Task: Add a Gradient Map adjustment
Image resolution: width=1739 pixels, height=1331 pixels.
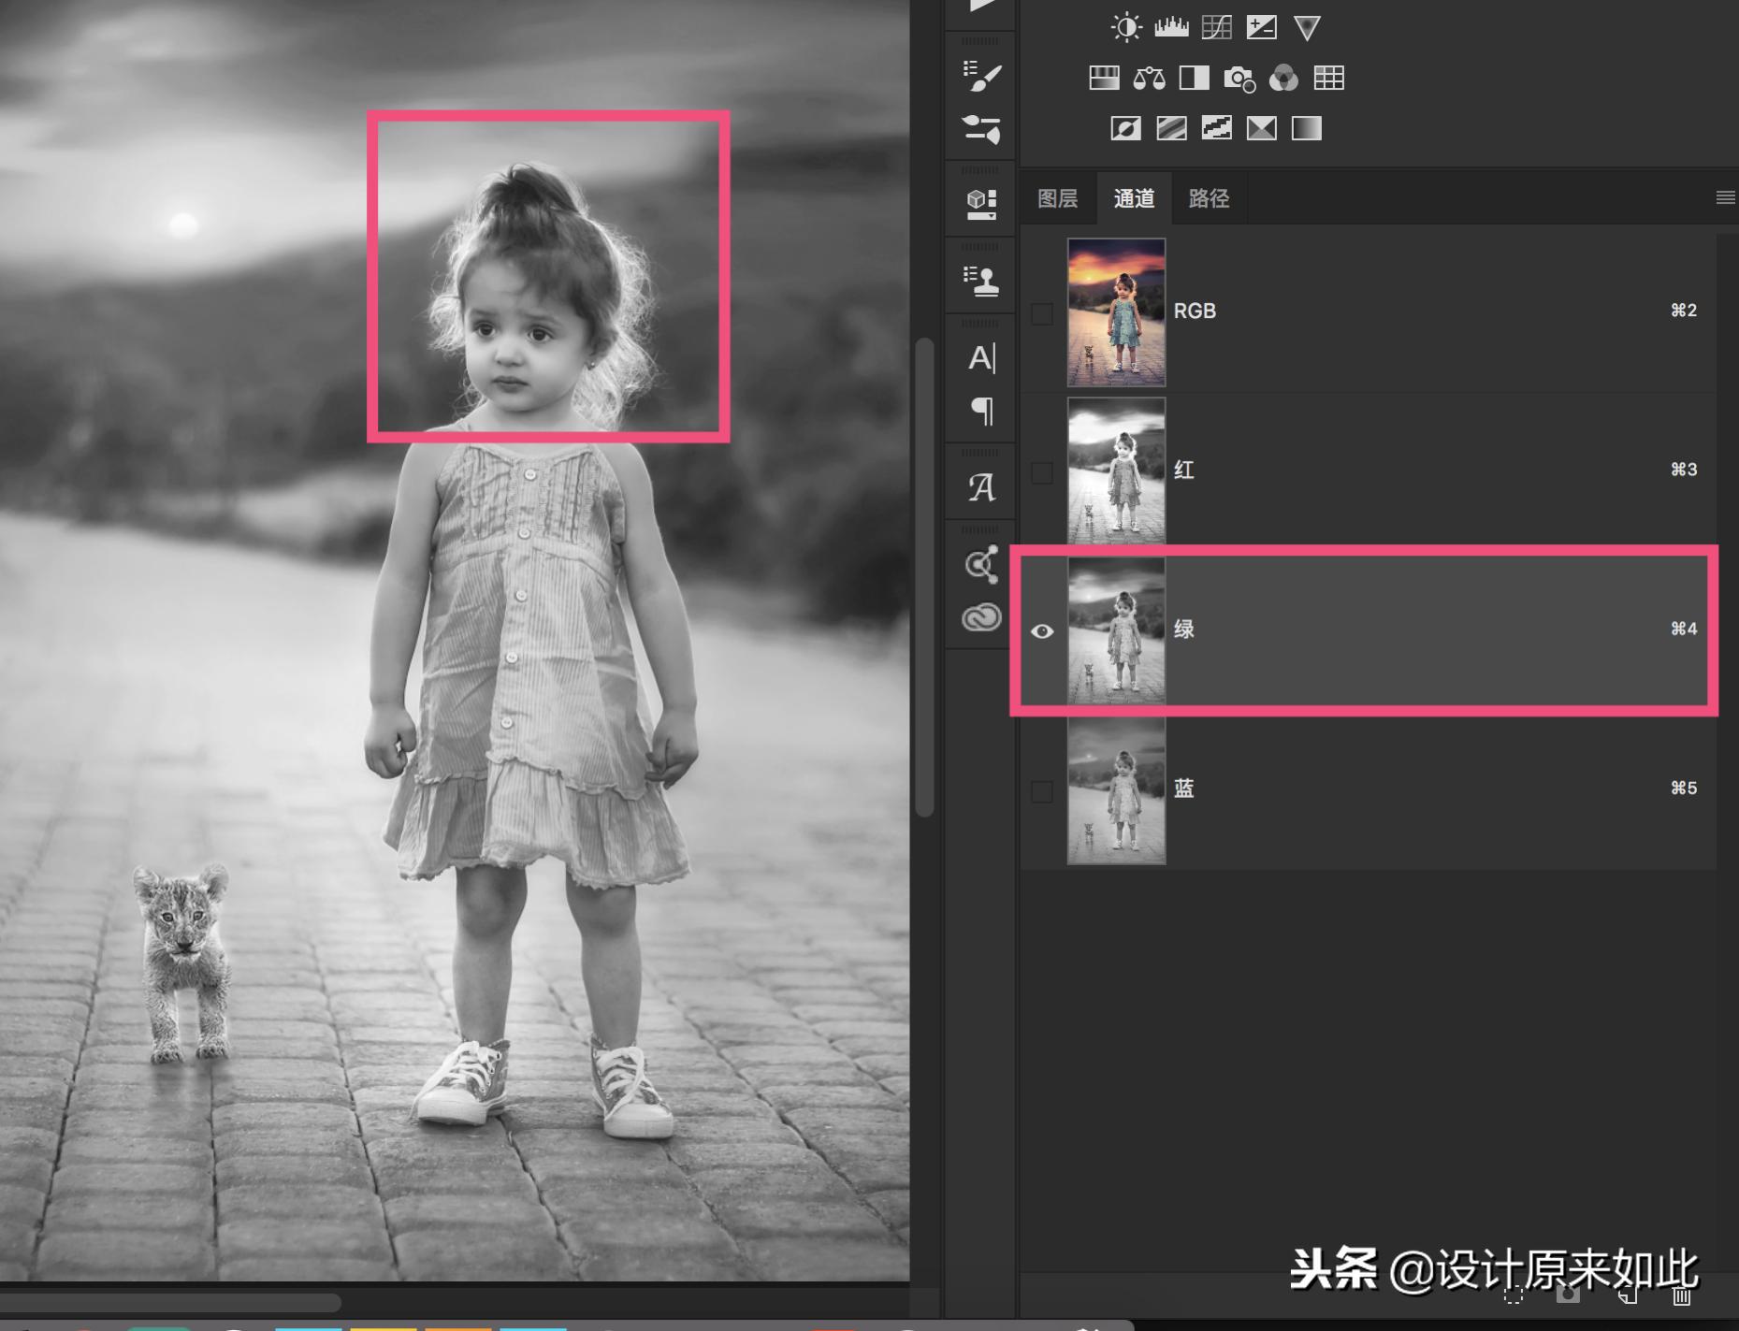Action: coord(1307,128)
